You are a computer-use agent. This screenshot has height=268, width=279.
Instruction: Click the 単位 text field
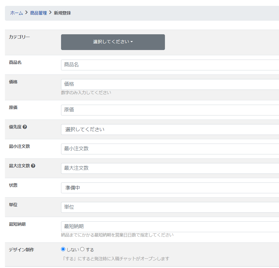coord(170,207)
